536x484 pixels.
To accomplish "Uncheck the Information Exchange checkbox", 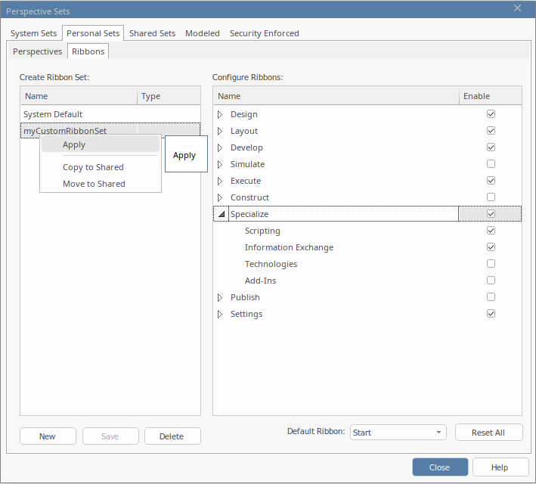I will click(491, 247).
